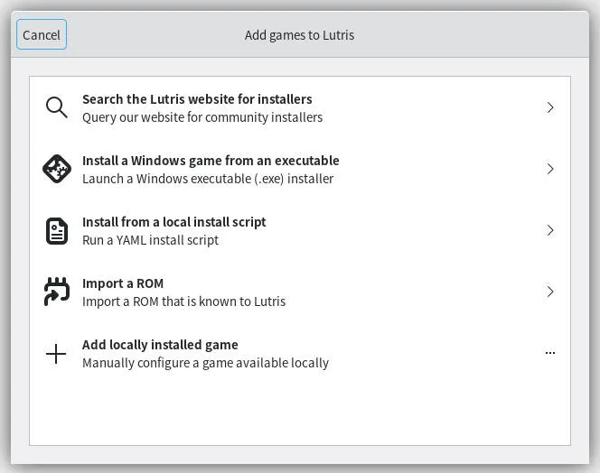The width and height of the screenshot is (600, 473).
Task: Click "Query our website for community installers" text
Action: coord(202,117)
